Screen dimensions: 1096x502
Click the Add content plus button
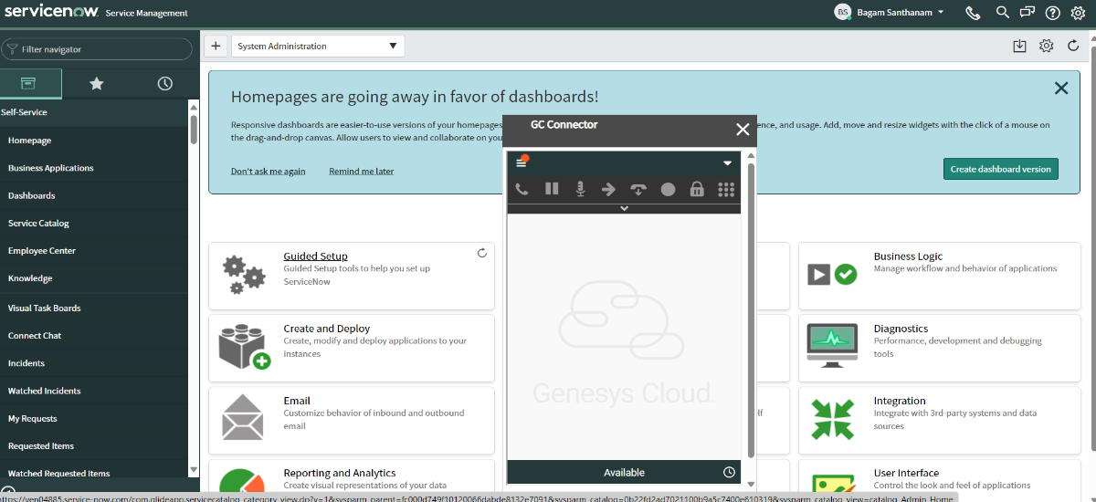click(x=216, y=46)
